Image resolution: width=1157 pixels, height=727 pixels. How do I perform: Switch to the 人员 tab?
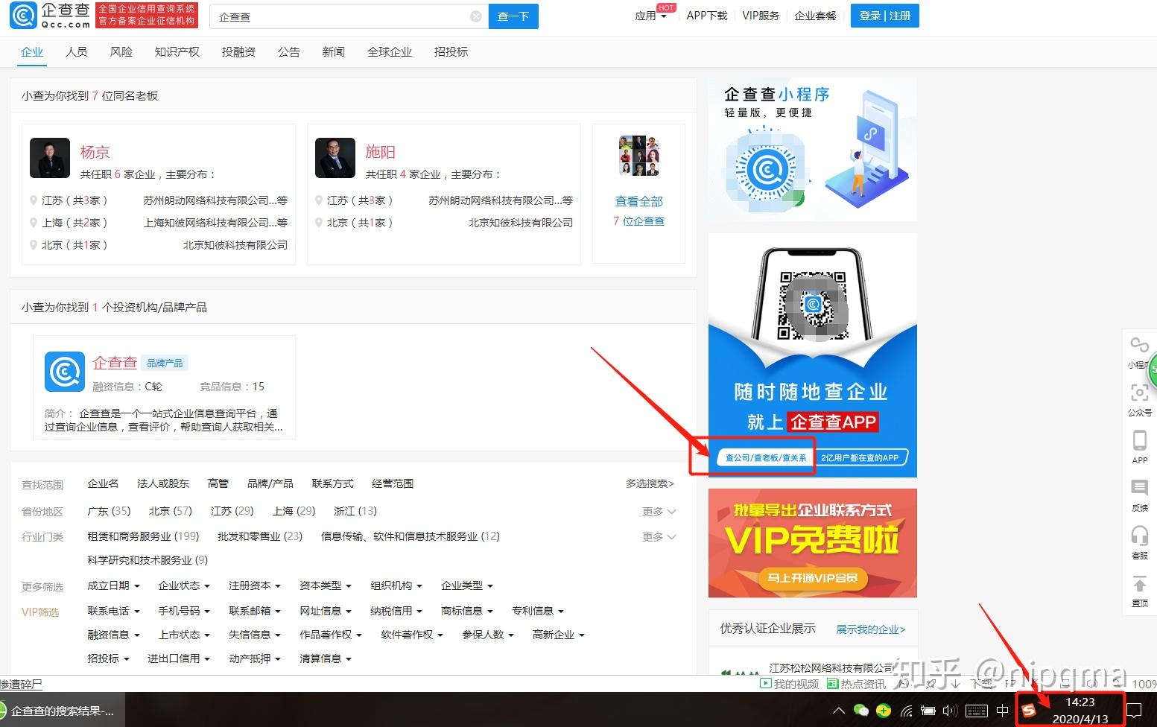[76, 51]
